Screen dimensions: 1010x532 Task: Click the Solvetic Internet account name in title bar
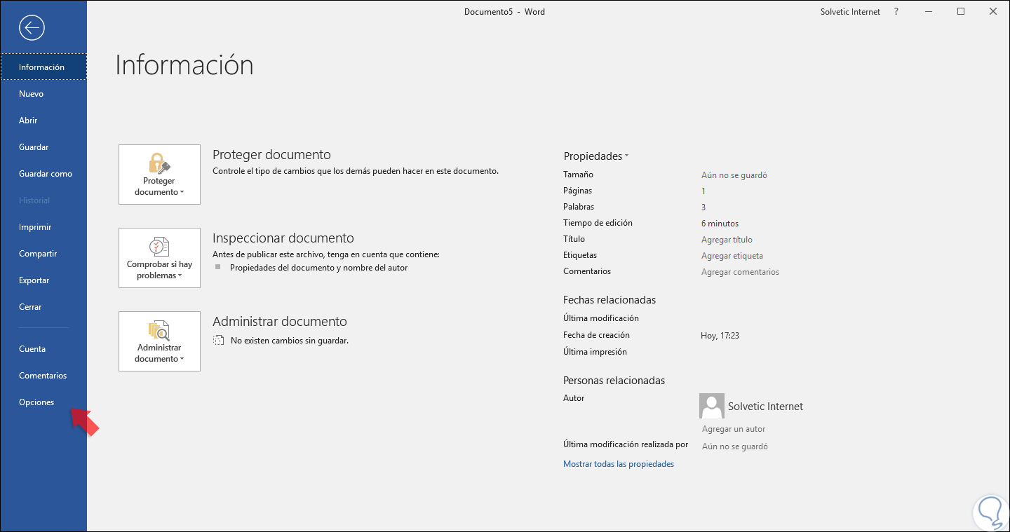(850, 12)
